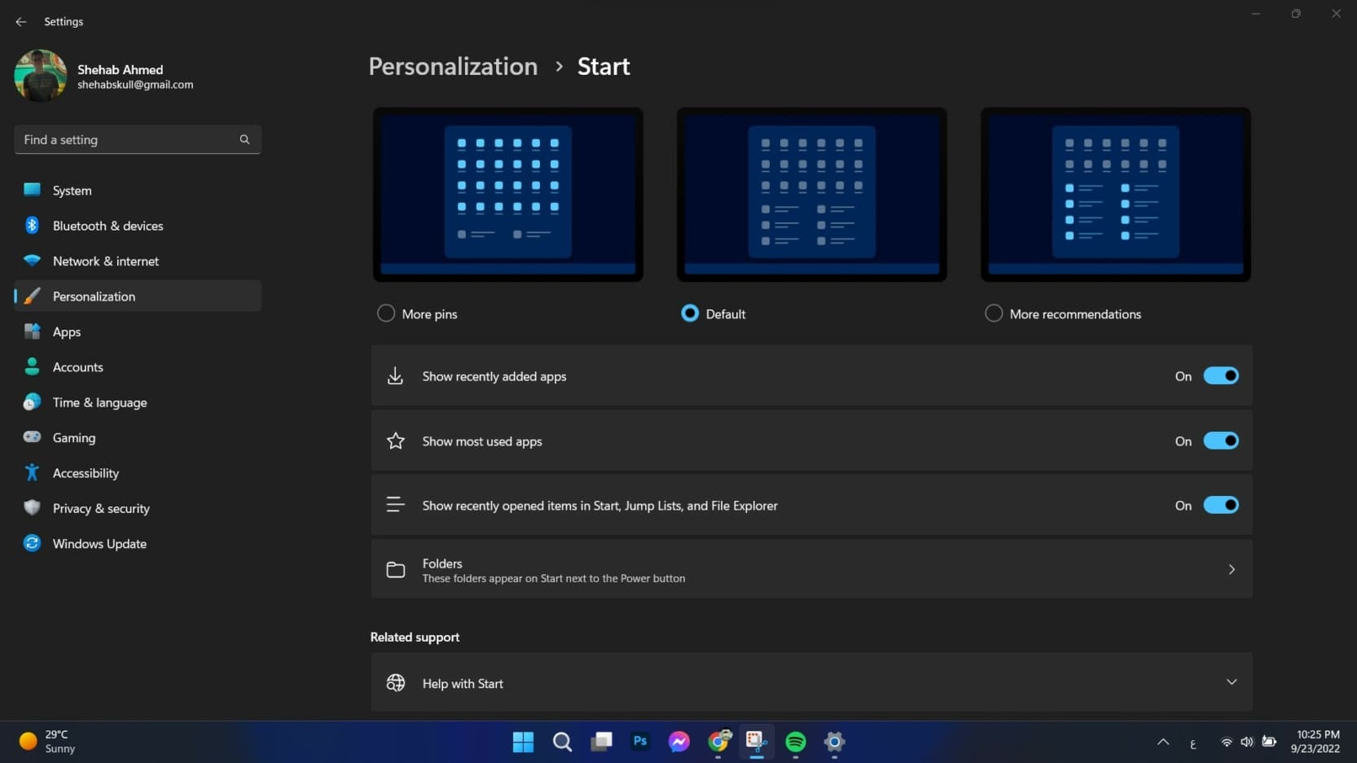
Task: Click the volume speaker icon in tray
Action: (x=1247, y=742)
